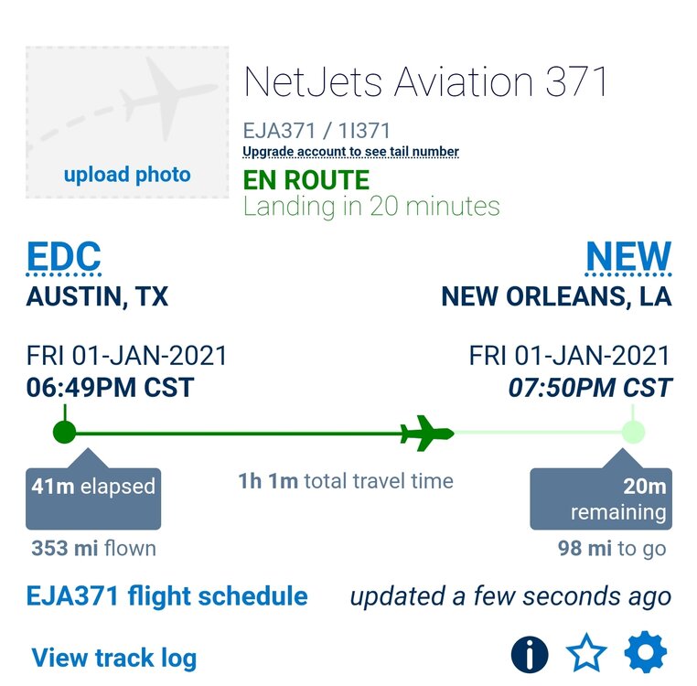
Task: Click the dark green departure dot marker
Action: tap(64, 432)
